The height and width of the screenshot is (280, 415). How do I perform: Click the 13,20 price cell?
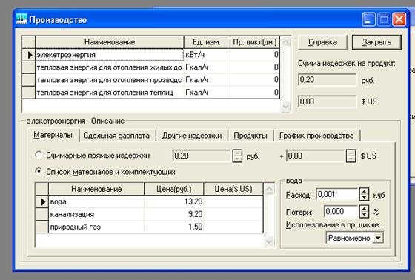174,201
